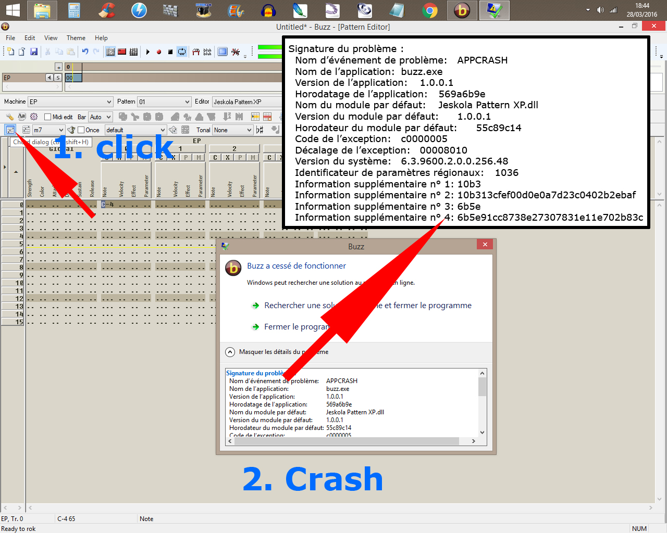Viewport: 667px width, 533px height.
Task: Close the Buzz crash dialog
Action: 485,245
